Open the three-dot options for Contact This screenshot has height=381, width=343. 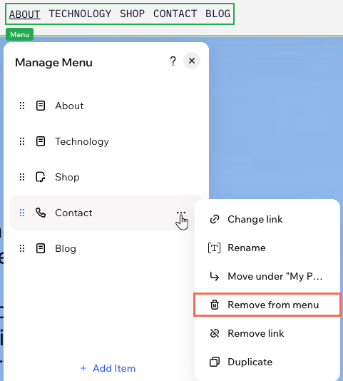click(x=181, y=213)
